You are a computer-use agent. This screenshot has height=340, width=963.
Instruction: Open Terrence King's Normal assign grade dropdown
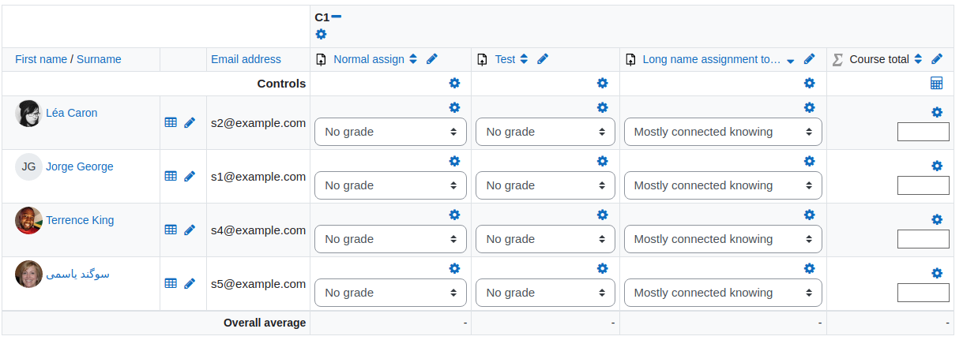[390, 239]
